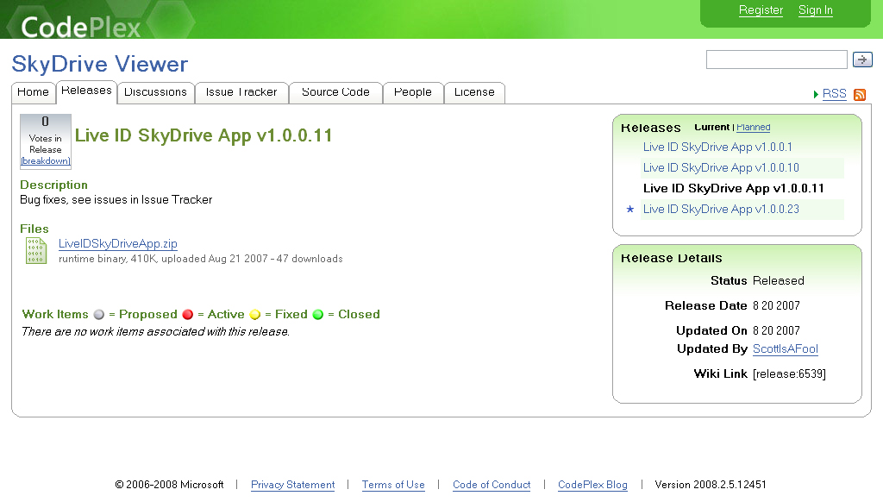Click the SkyDrive Viewer project title

100,64
